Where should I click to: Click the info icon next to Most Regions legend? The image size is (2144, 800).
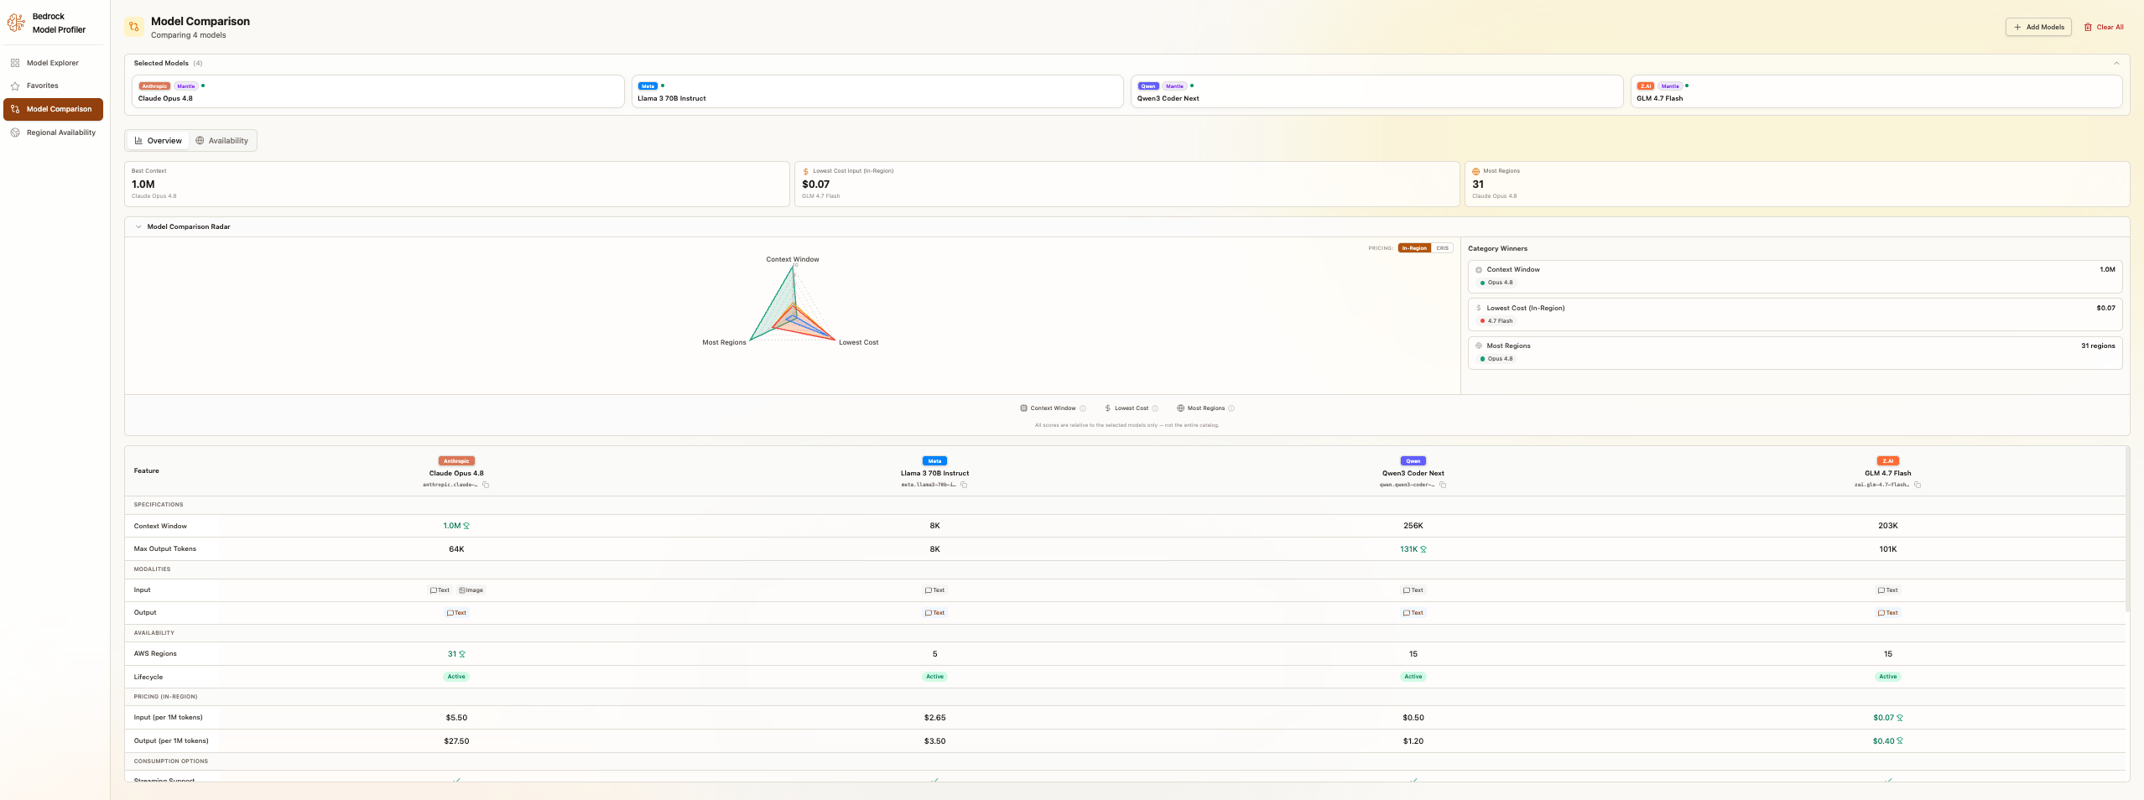(1231, 408)
